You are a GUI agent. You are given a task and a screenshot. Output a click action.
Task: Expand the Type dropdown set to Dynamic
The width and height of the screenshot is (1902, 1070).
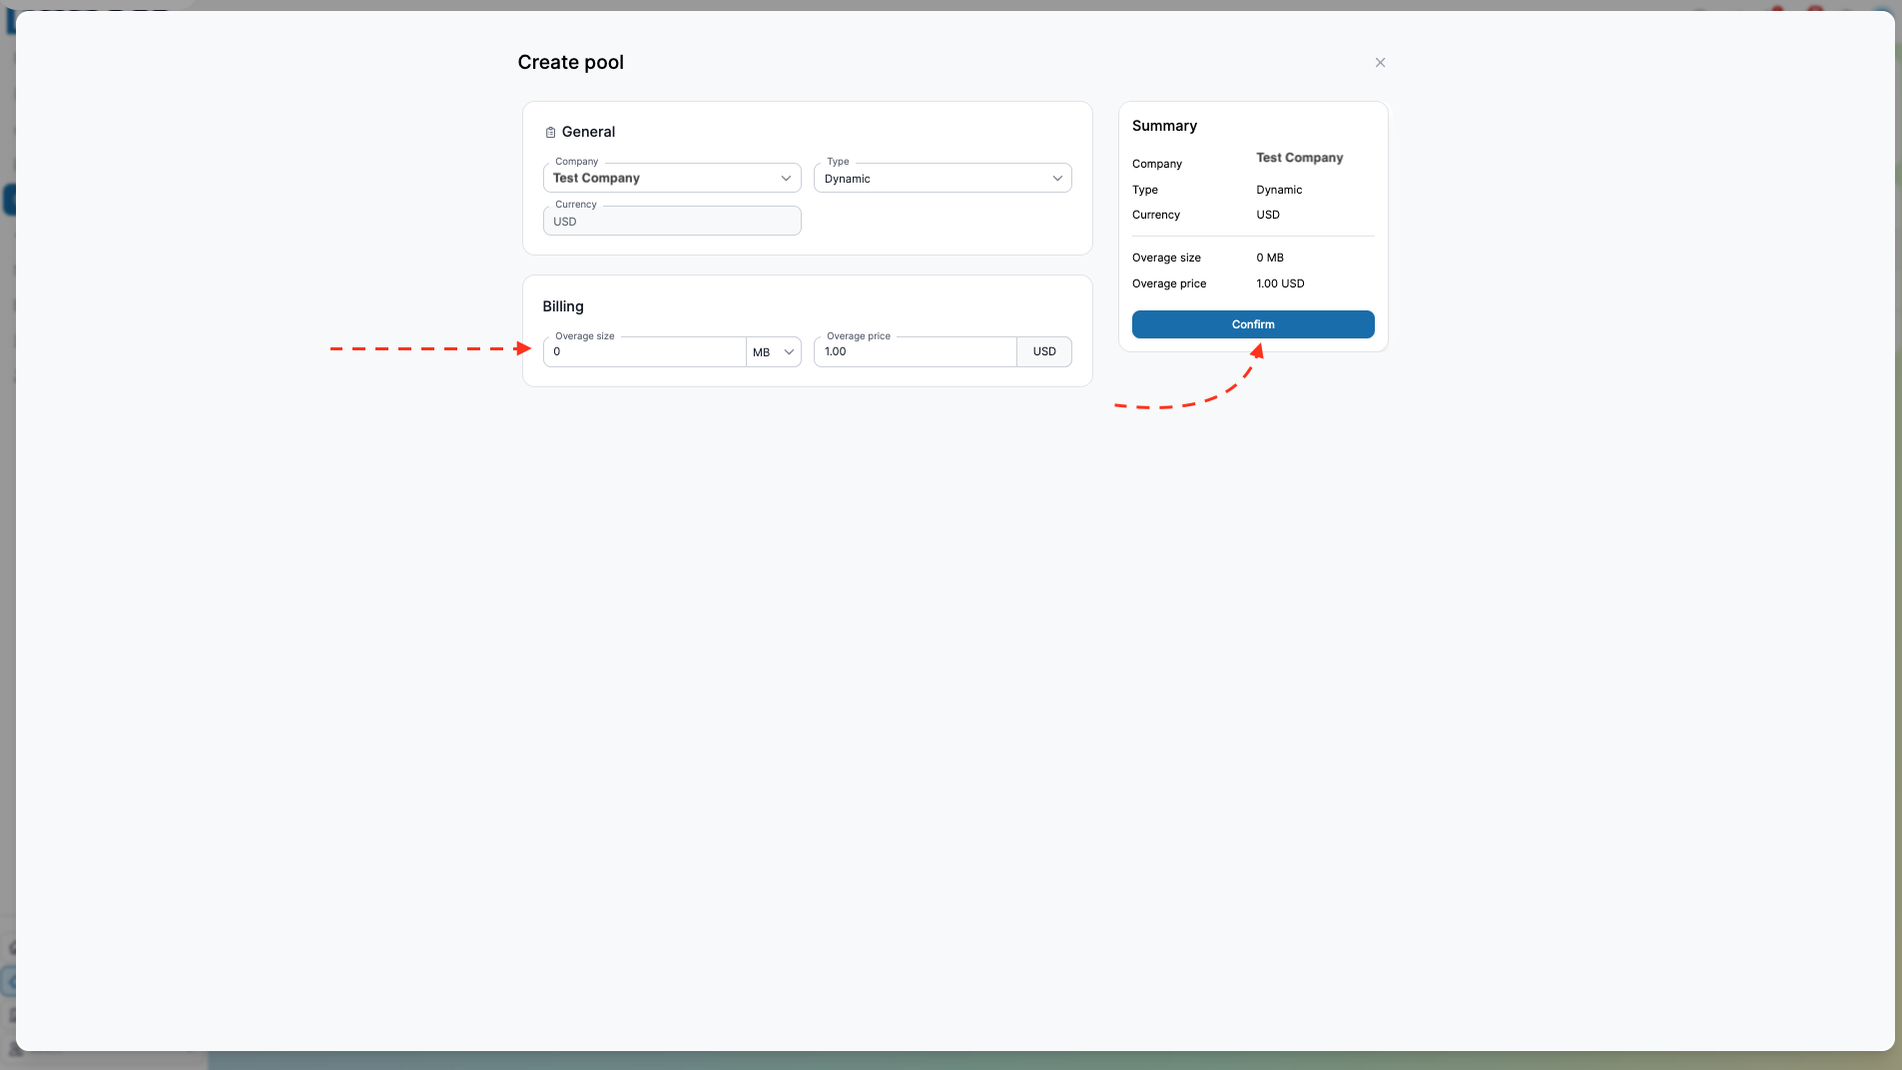943,178
